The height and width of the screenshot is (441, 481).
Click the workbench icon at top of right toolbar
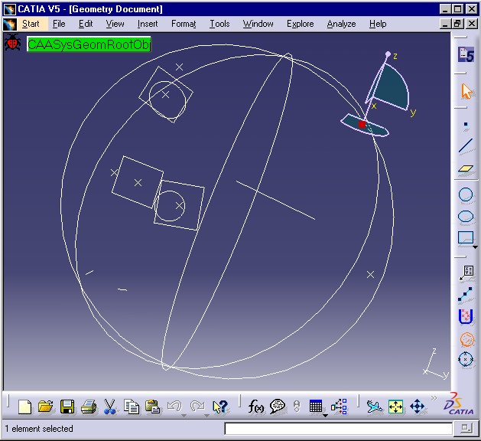(x=466, y=54)
